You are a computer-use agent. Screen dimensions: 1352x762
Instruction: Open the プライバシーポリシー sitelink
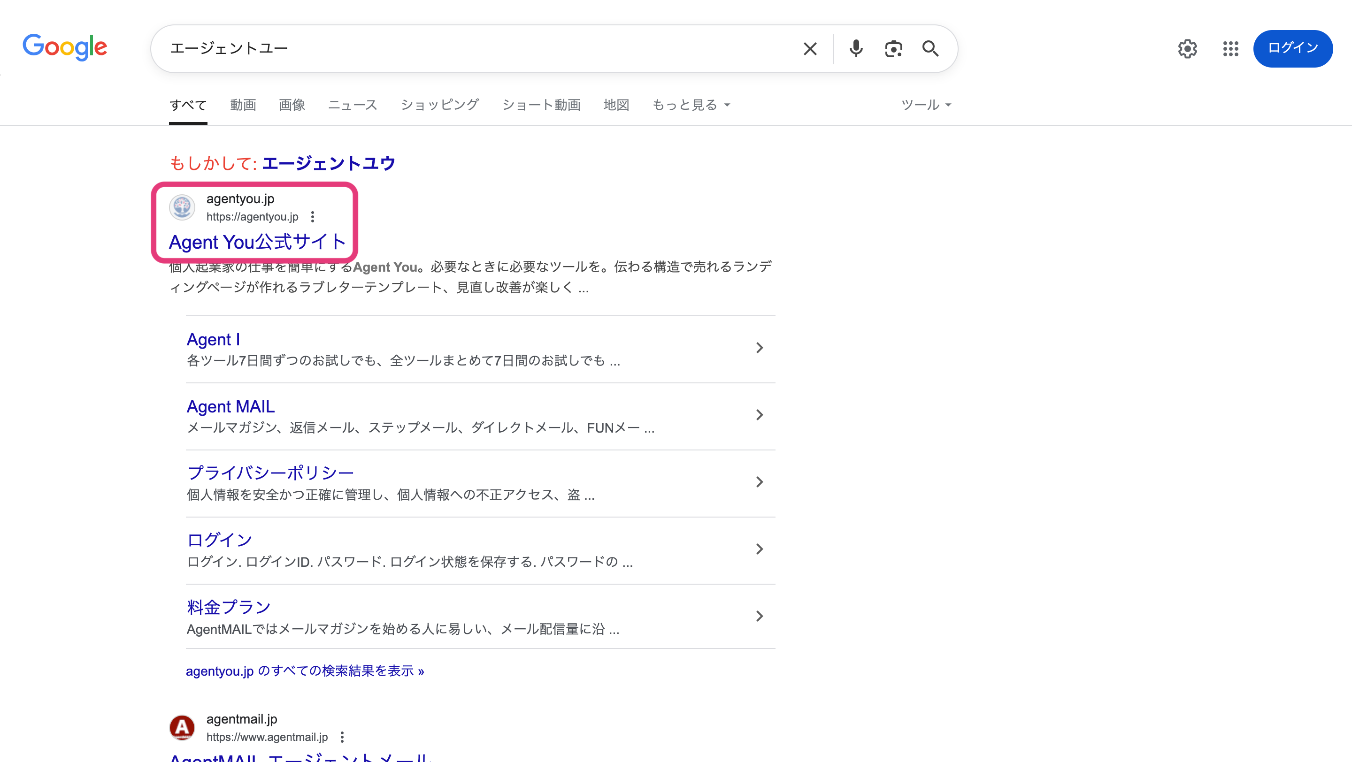(x=270, y=473)
